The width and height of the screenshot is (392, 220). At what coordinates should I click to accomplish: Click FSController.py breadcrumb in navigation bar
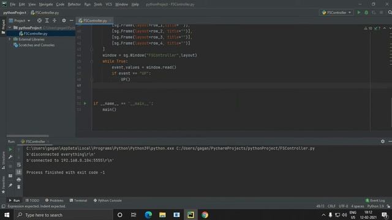(x=45, y=12)
